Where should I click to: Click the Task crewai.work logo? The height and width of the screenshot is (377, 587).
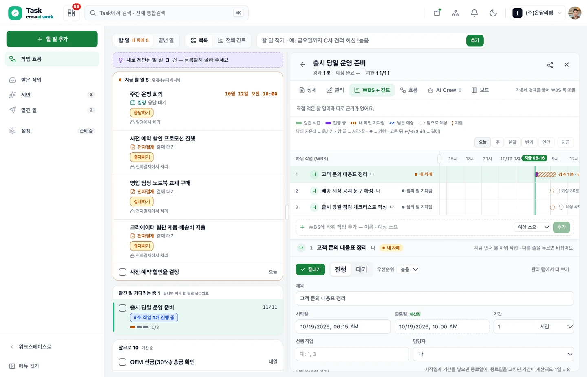coord(31,13)
